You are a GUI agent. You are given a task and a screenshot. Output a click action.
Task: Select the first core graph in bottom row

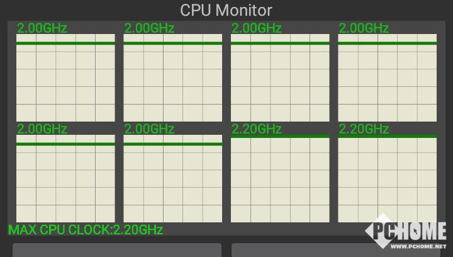click(65, 179)
